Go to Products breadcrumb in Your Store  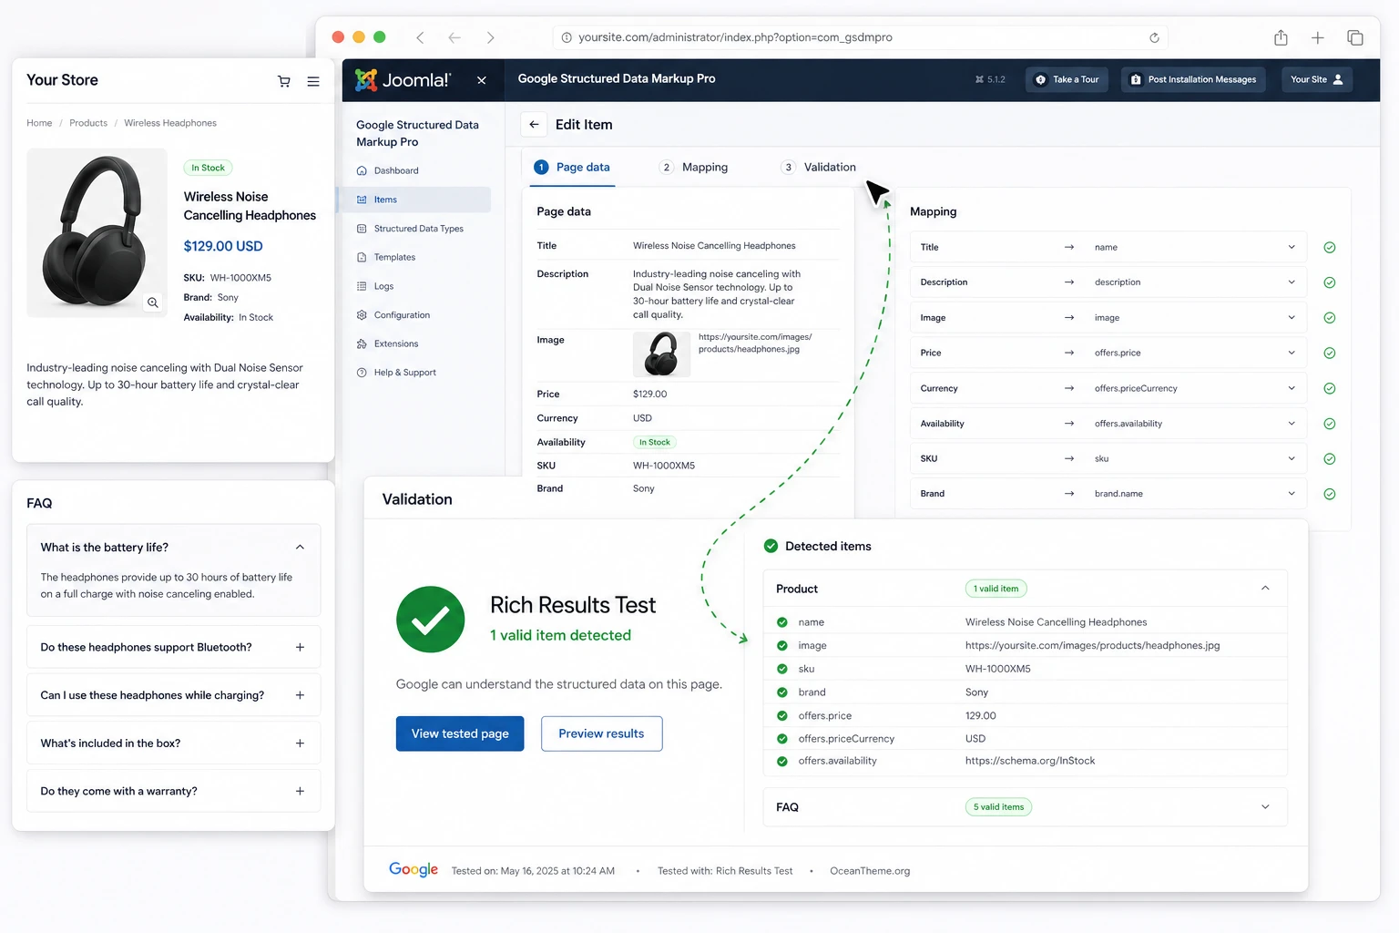coord(88,123)
